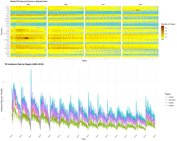Click the 2013 tick on the Time axis

coord(87,136)
